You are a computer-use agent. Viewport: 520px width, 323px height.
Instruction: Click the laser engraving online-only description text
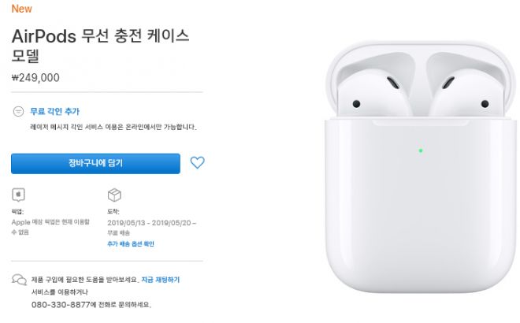(113, 127)
